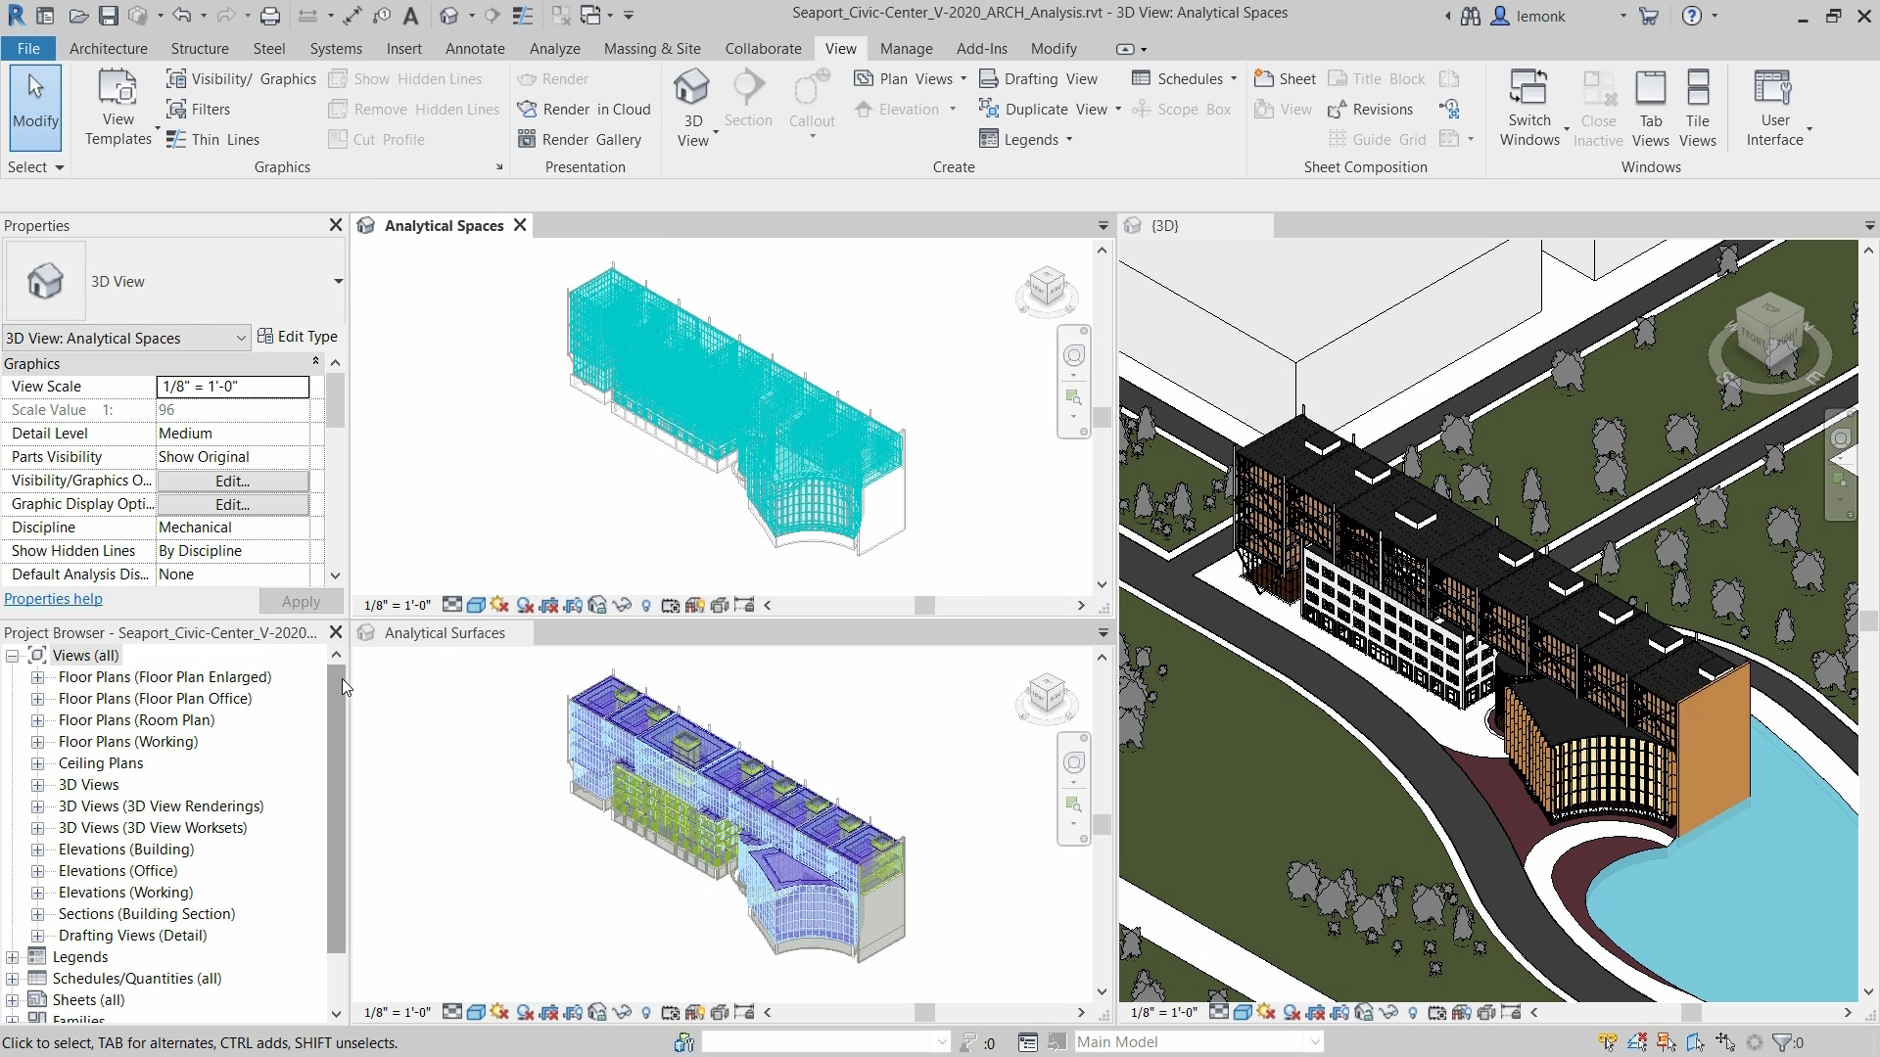Image resolution: width=1880 pixels, height=1057 pixels.
Task: Click the Properties help link
Action: tap(53, 599)
